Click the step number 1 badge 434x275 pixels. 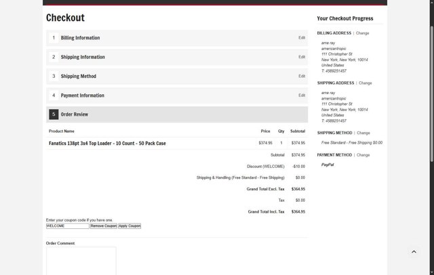click(x=54, y=37)
